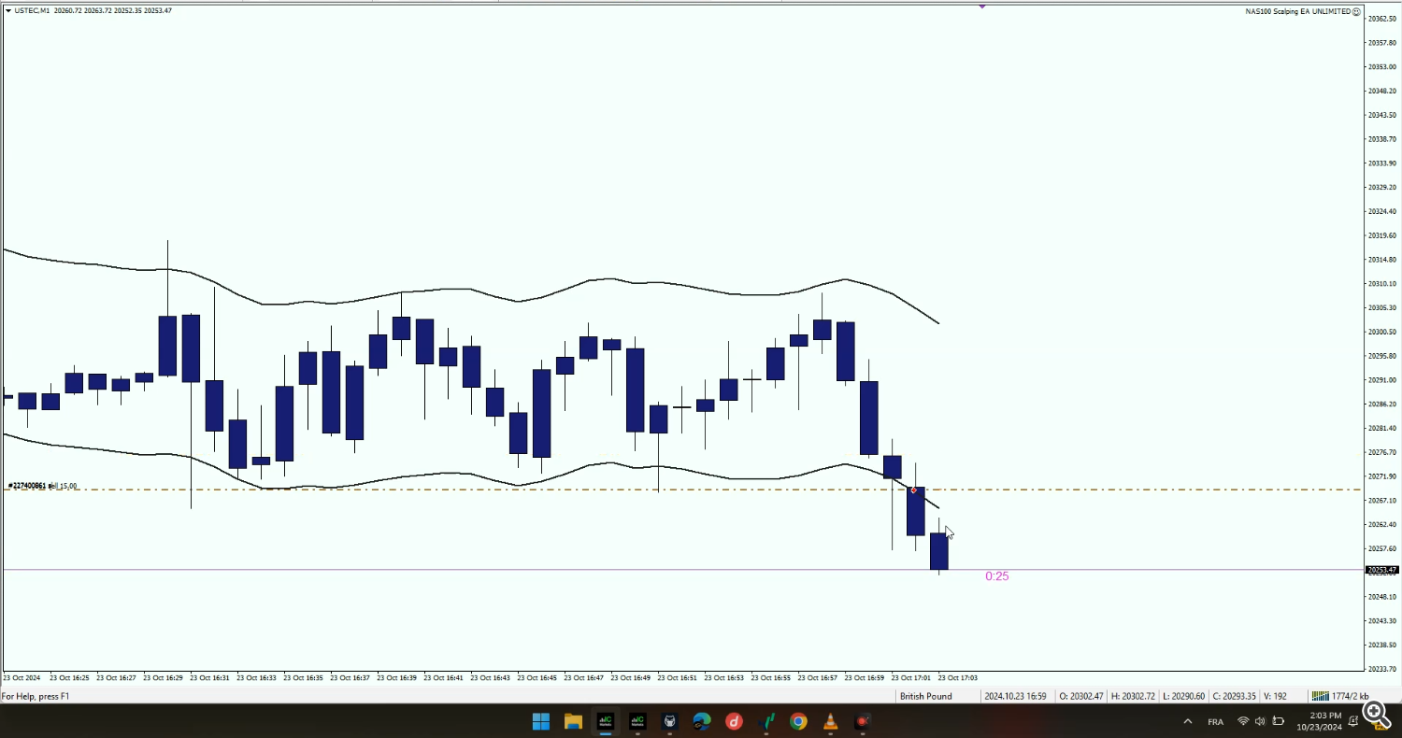Click the purple chart shift marker at top

982,6
